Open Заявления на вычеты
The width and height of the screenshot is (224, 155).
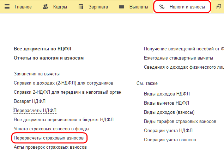[x=37, y=74]
